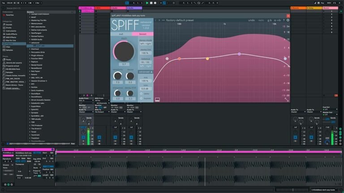Open the SPIFF help question mark
The width and height of the screenshot is (344, 193).
(x=284, y=20)
